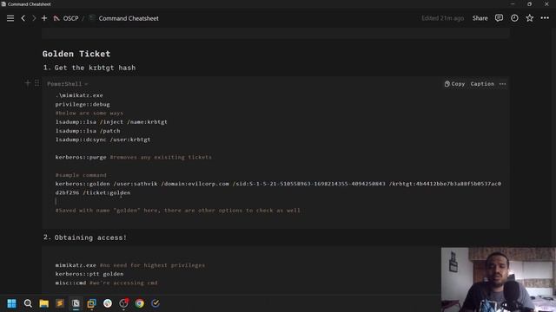Screen dimensions: 556x312
Task: Click the Golden Ticket heading
Action: tap(76, 54)
